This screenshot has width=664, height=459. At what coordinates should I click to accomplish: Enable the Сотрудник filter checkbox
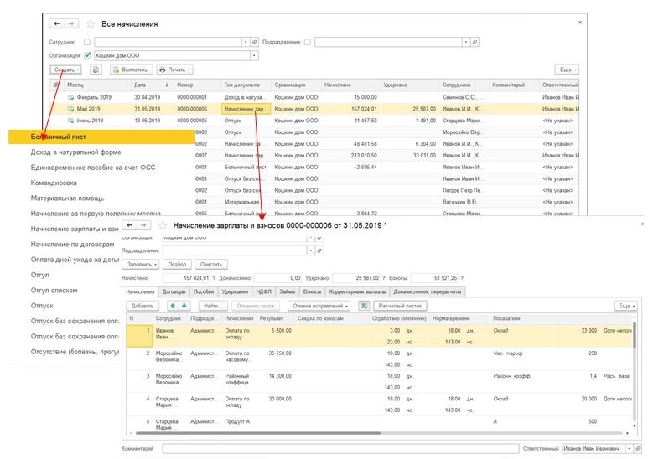click(87, 41)
